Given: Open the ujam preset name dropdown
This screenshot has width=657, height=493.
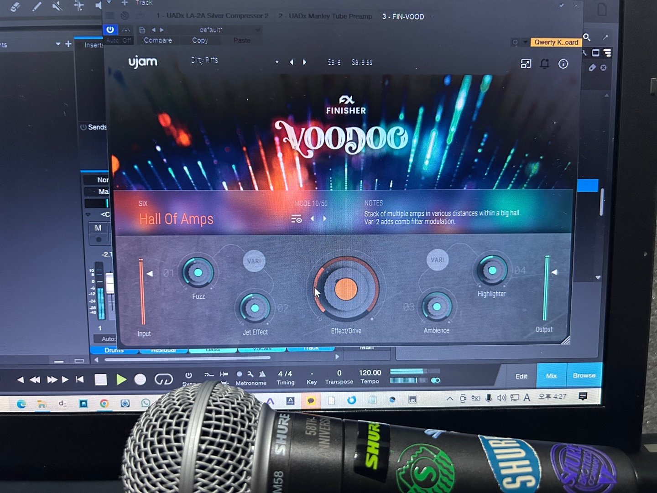Looking at the screenshot, I should [x=277, y=62].
